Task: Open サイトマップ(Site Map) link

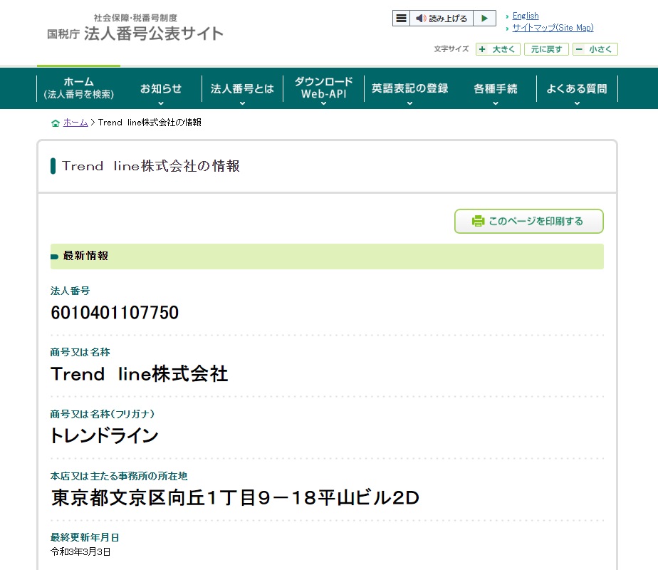Action: tap(553, 28)
